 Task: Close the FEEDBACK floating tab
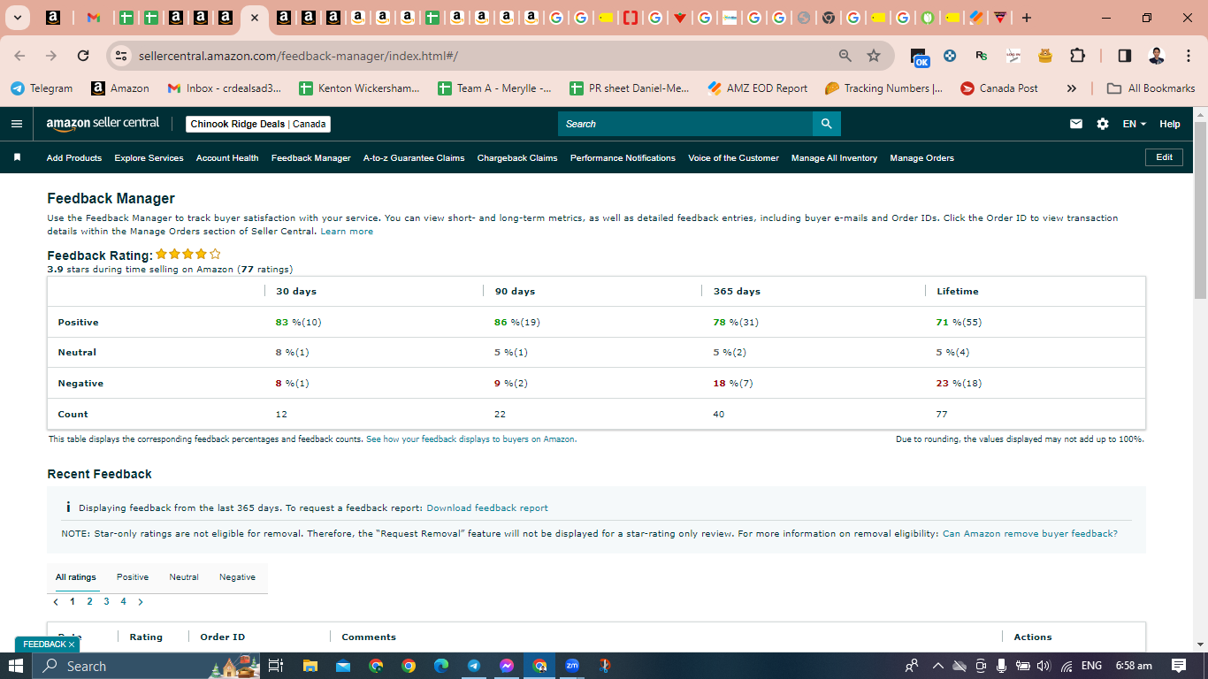point(72,645)
